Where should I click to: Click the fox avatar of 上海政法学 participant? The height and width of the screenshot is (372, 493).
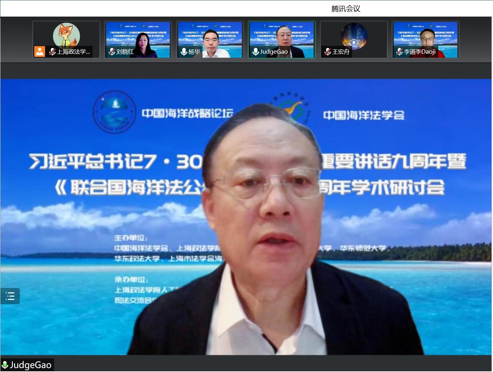66,35
